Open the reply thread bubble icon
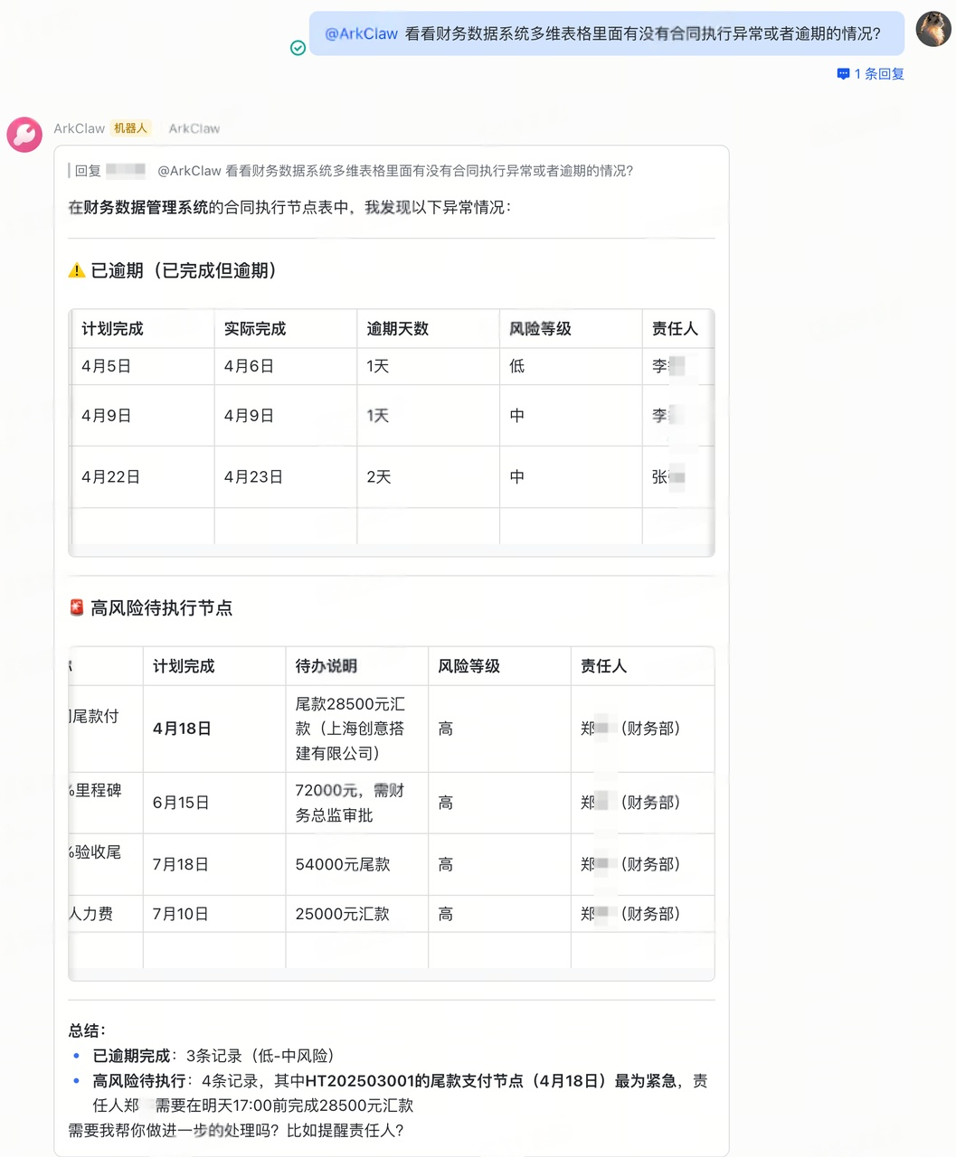 (843, 74)
